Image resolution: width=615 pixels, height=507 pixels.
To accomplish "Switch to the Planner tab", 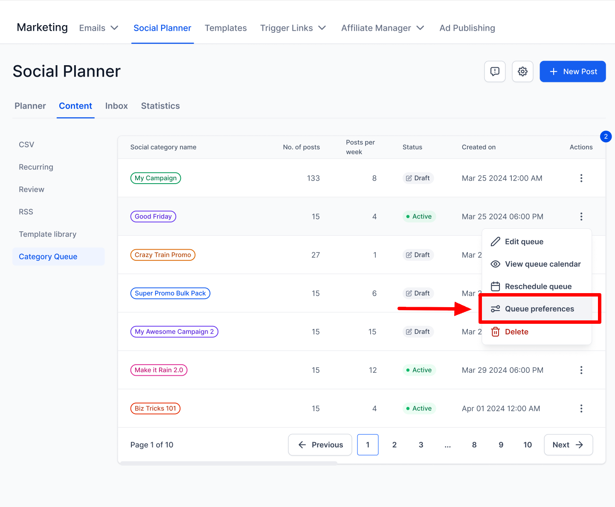I will coord(30,106).
